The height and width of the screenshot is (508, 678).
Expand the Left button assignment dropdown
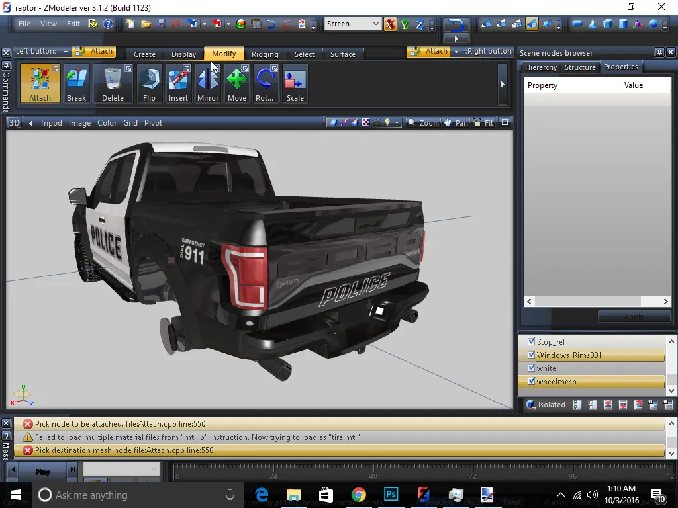click(66, 52)
